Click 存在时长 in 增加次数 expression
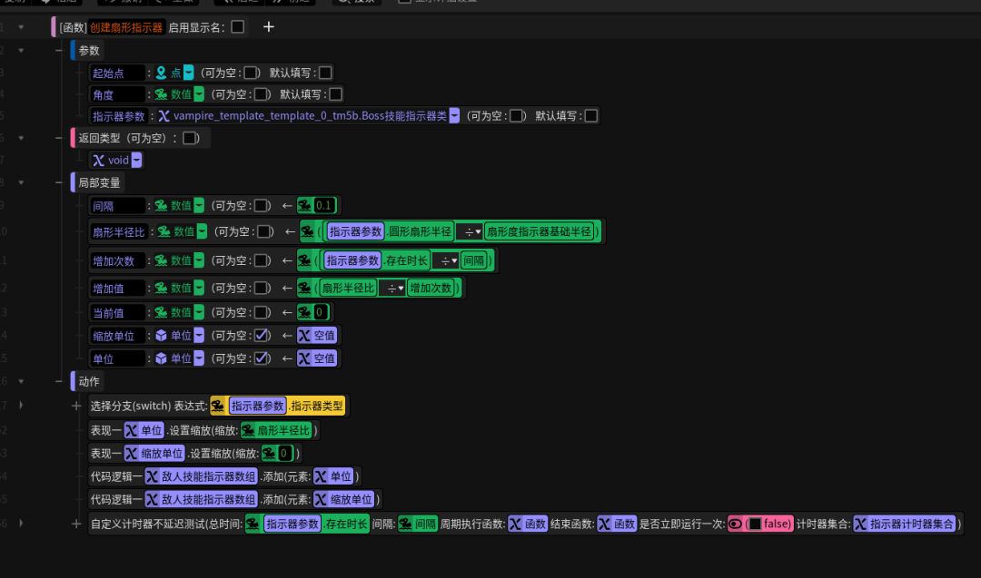Viewport: 981px width, 578px height. pos(406,260)
